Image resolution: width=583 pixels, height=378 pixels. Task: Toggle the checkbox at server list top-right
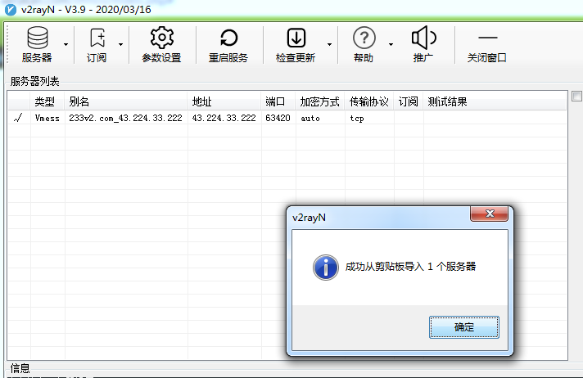pos(576,96)
